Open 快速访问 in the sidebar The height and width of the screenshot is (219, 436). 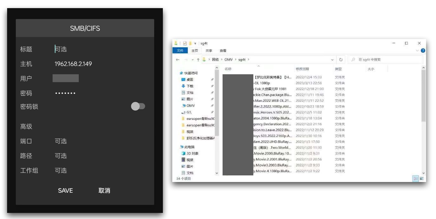point(189,73)
